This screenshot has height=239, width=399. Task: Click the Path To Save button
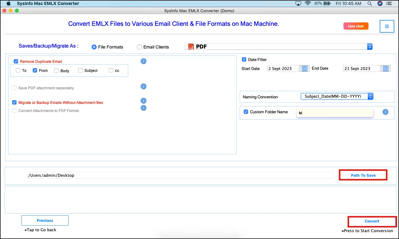click(363, 175)
